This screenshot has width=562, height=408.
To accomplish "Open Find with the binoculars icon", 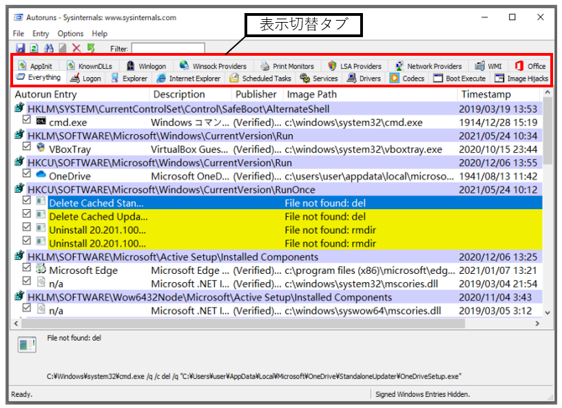I will pos(48,48).
